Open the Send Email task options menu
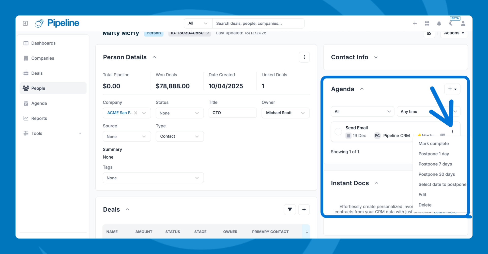488x254 pixels. pyautogui.click(x=452, y=131)
